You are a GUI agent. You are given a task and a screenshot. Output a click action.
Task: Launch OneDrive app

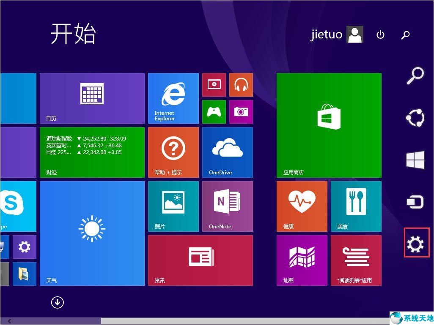[227, 152]
